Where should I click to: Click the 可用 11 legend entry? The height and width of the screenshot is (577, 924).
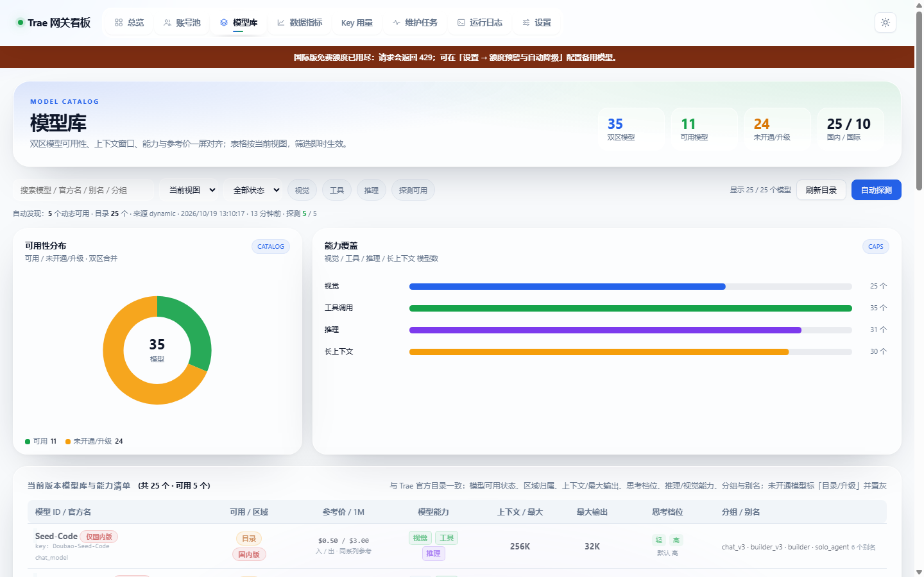click(x=41, y=441)
